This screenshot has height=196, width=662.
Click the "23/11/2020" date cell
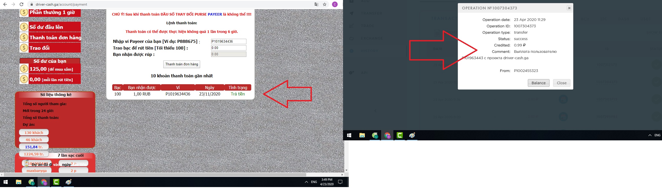tap(210, 94)
